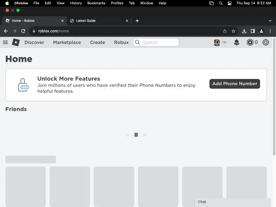Go to the Discover page
The width and height of the screenshot is (276, 207).
34,42
